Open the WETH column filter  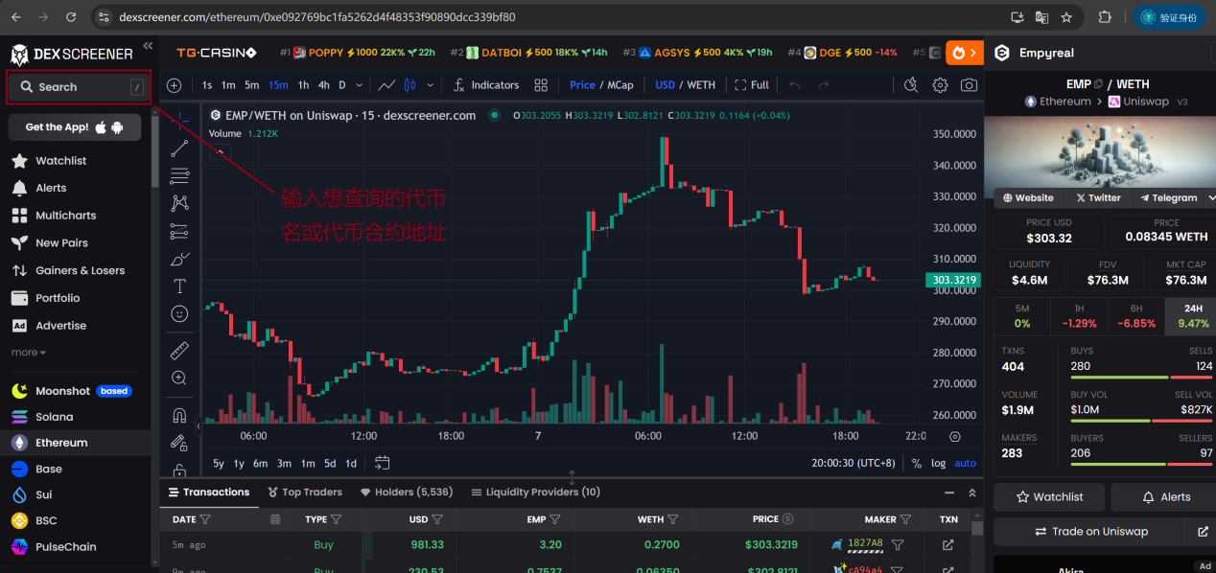click(672, 519)
